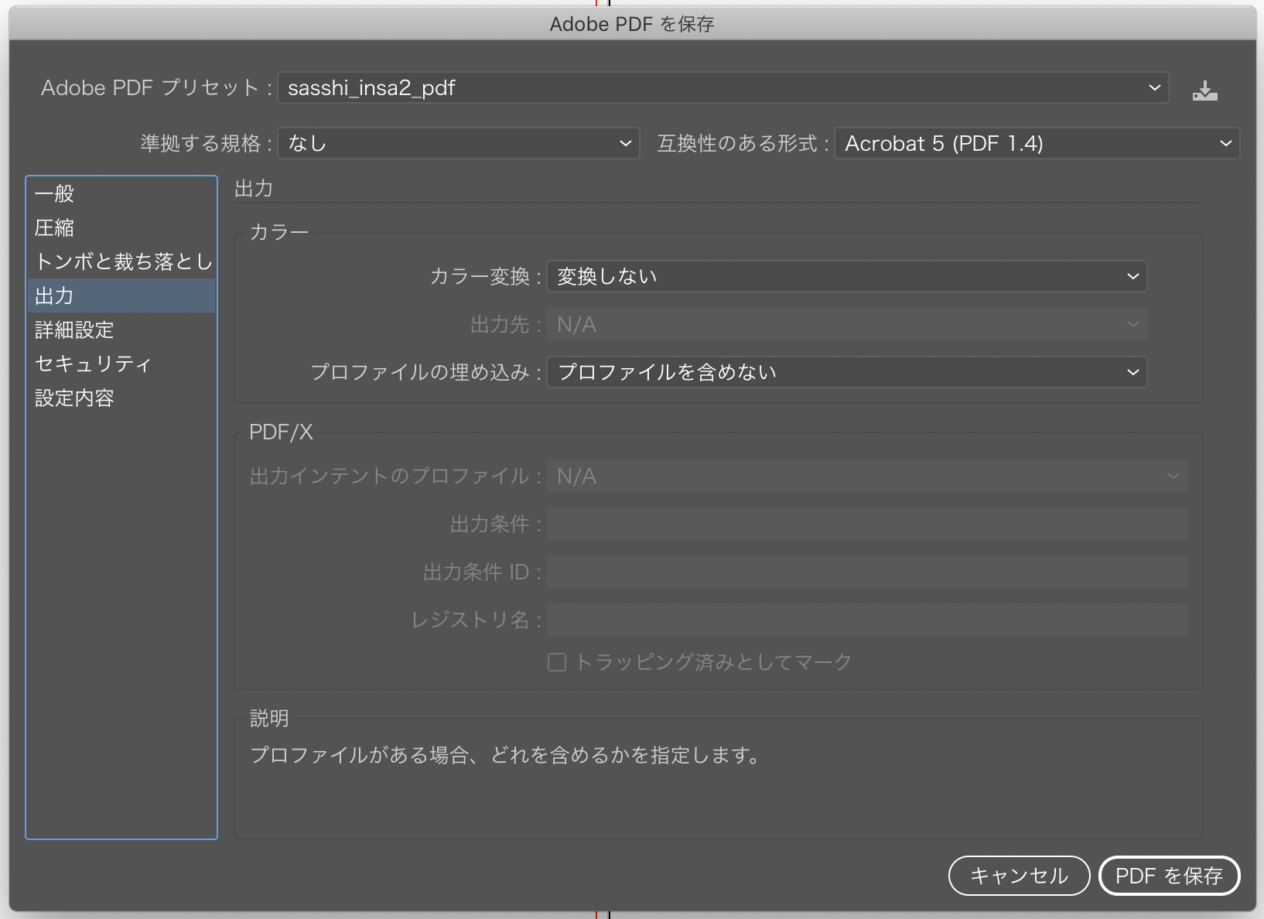Click the PDF/X section heading

(x=281, y=432)
